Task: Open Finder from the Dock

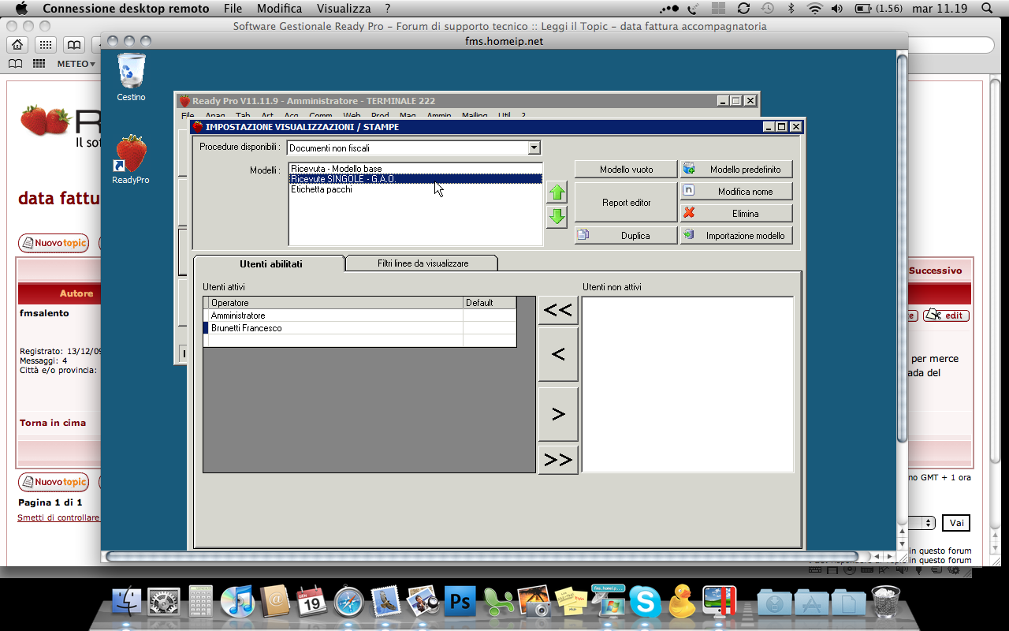Action: click(126, 602)
